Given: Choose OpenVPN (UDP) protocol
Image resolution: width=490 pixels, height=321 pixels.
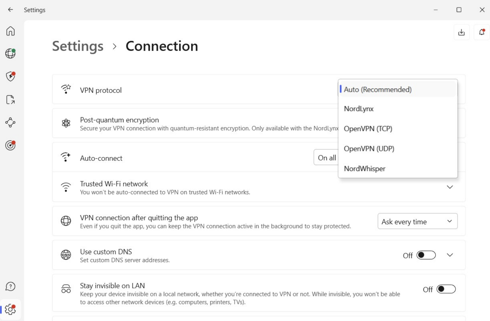Looking at the screenshot, I should [x=398, y=149].
